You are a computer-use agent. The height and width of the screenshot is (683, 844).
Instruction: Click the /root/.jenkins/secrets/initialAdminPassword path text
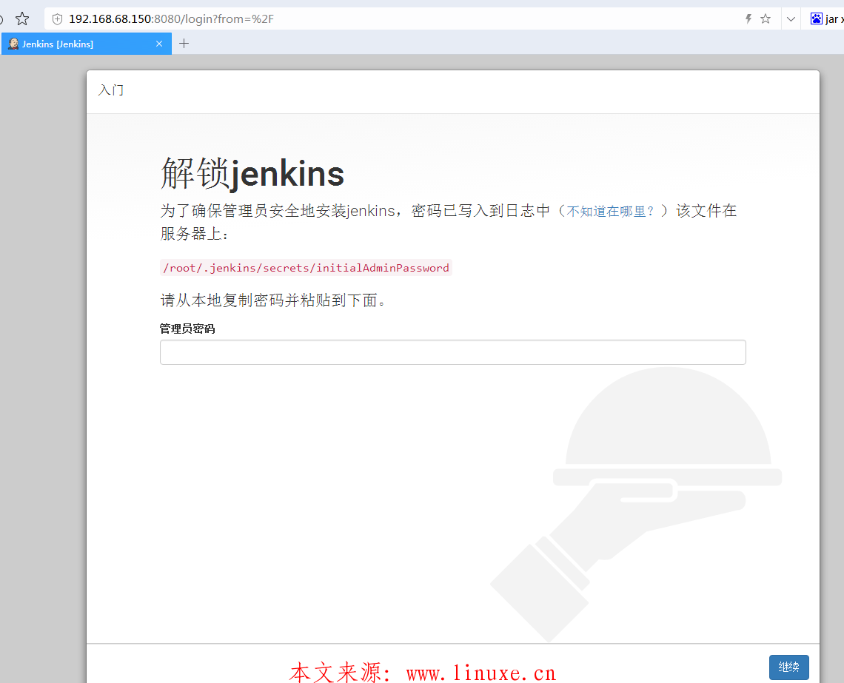click(x=306, y=268)
